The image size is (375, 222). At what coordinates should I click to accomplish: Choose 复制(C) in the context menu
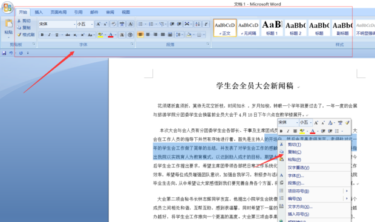(315, 152)
